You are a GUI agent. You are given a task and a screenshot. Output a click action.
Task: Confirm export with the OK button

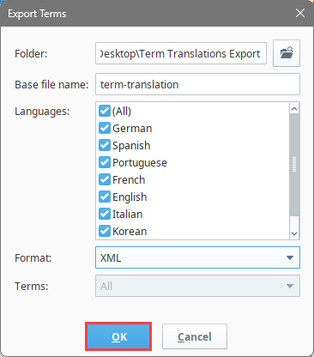point(118,336)
